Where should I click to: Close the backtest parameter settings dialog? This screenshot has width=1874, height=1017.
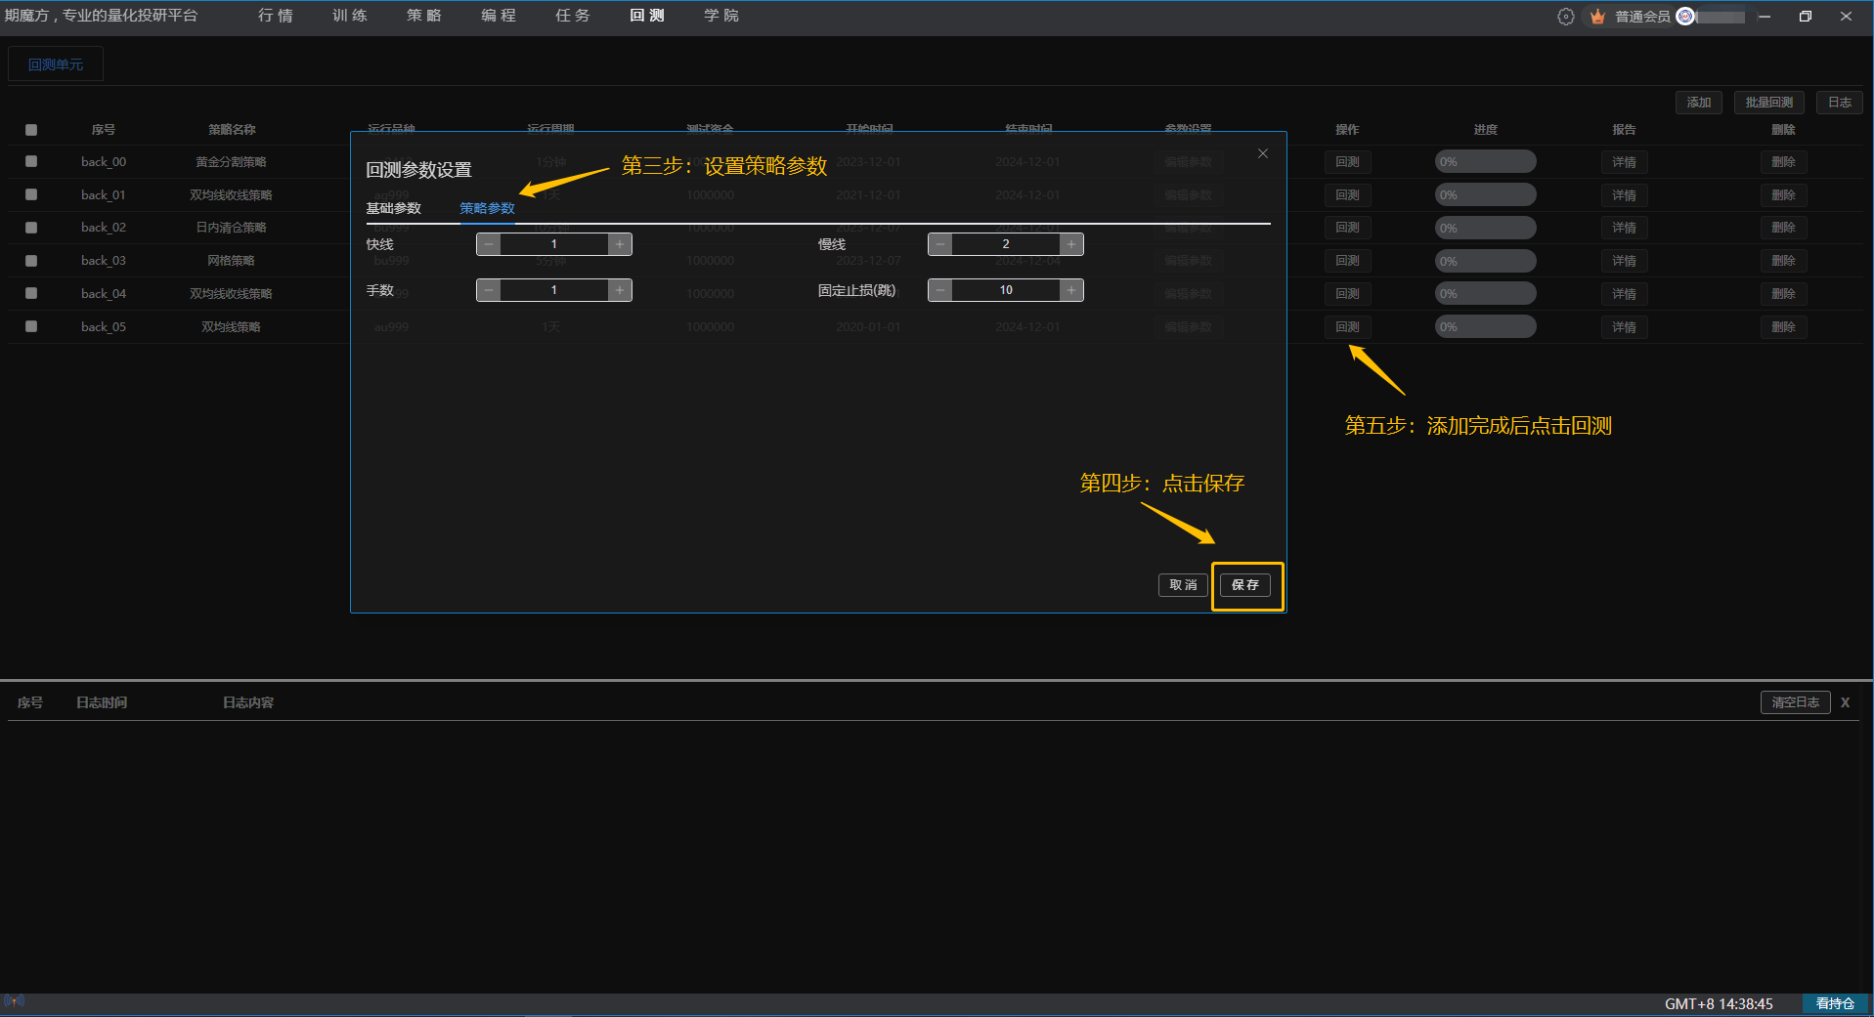(x=1262, y=153)
